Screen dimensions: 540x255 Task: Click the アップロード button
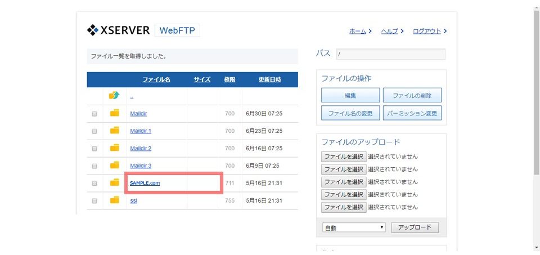coord(415,227)
